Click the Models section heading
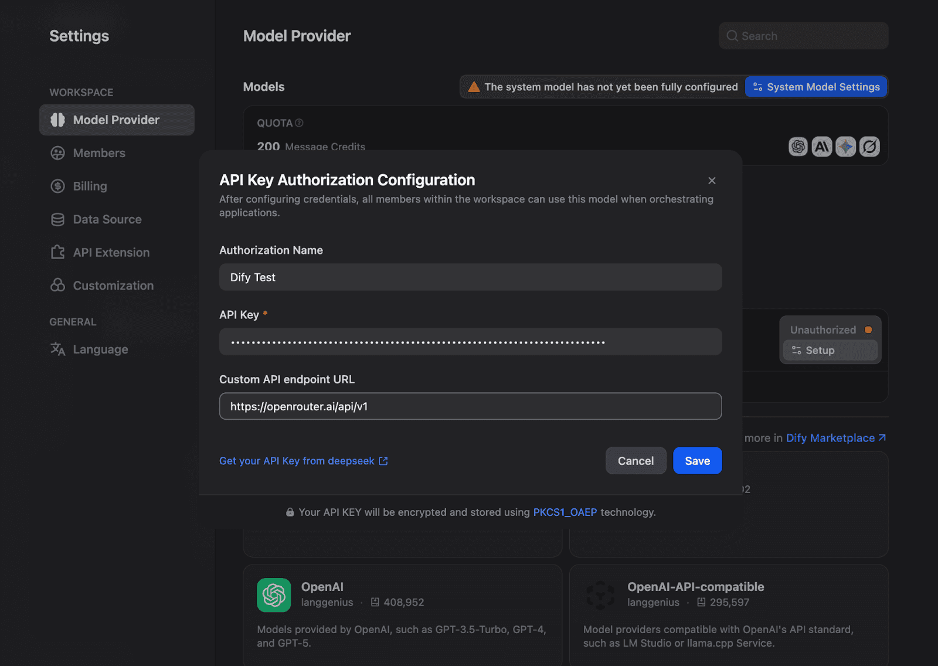 pos(264,87)
